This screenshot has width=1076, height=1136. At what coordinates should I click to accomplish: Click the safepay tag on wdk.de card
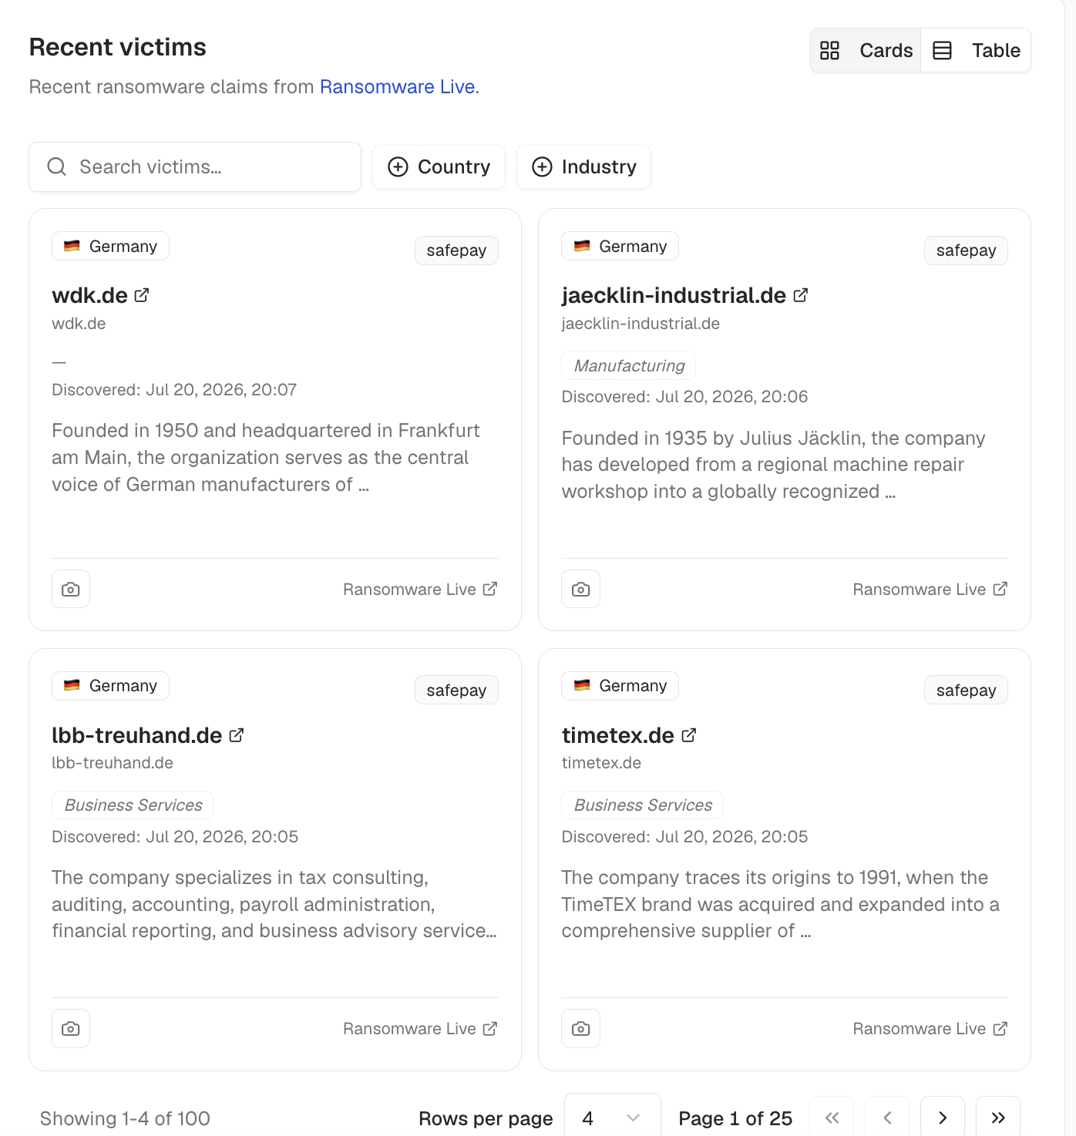pyautogui.click(x=456, y=250)
